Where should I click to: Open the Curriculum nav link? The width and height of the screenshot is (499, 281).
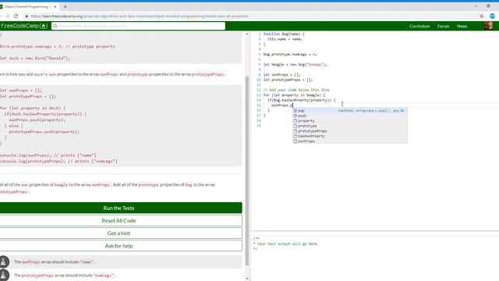(x=419, y=26)
